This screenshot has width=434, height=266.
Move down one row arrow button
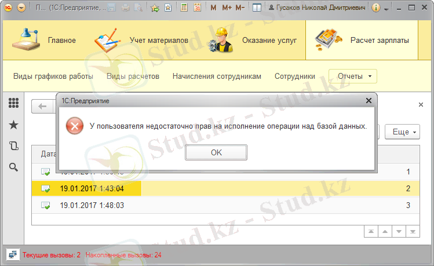click(399, 231)
